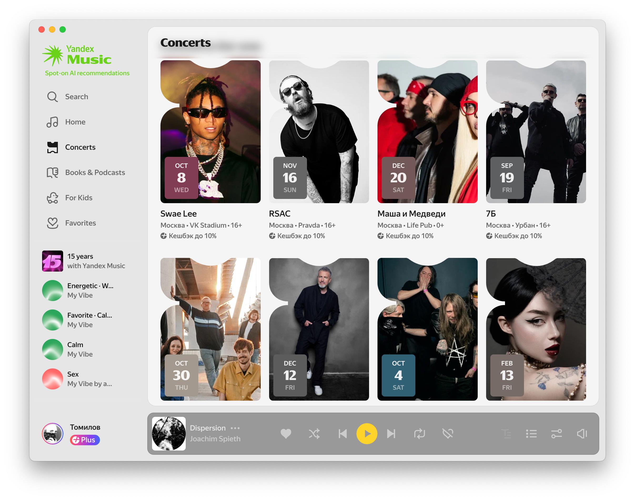
Task: Skip to next track
Action: point(391,433)
